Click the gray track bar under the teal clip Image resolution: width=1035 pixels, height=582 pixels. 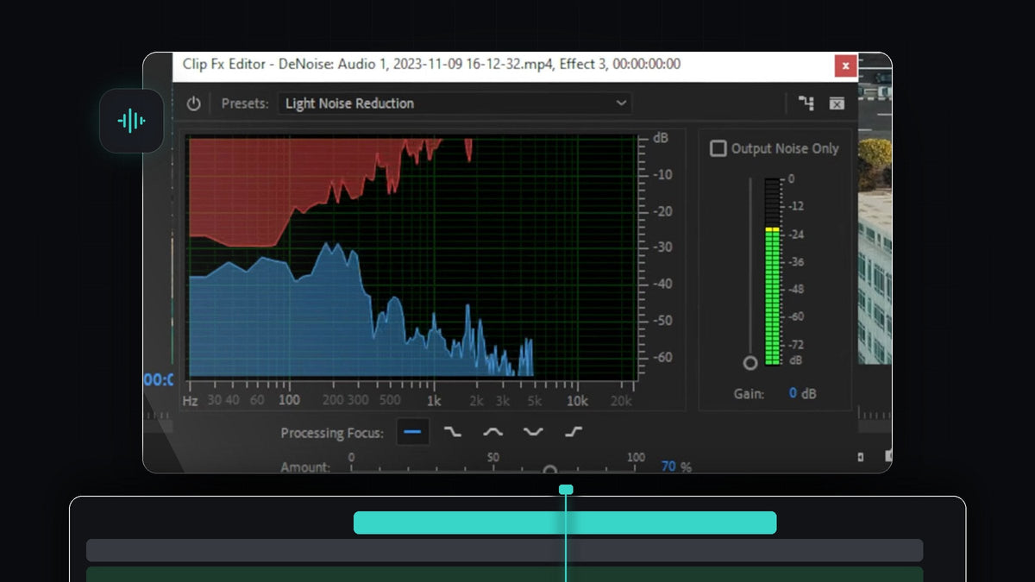pyautogui.click(x=505, y=550)
